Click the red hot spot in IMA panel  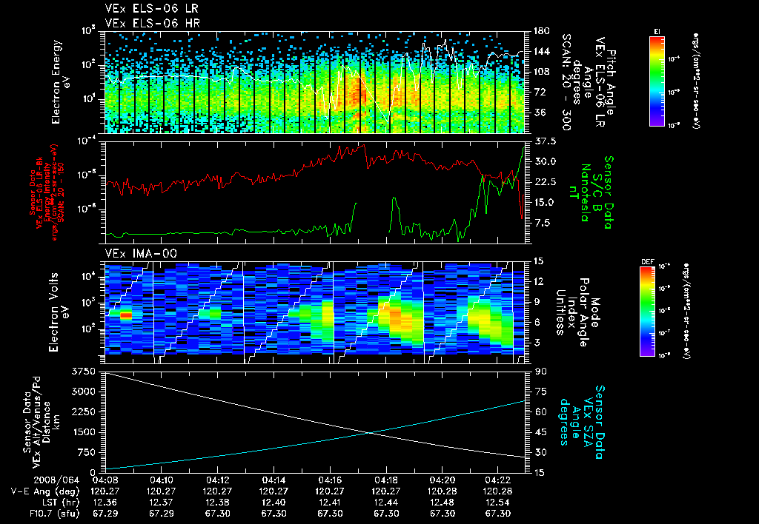click(126, 315)
